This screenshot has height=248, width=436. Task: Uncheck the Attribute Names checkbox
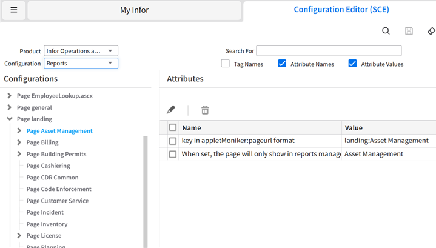pos(282,64)
